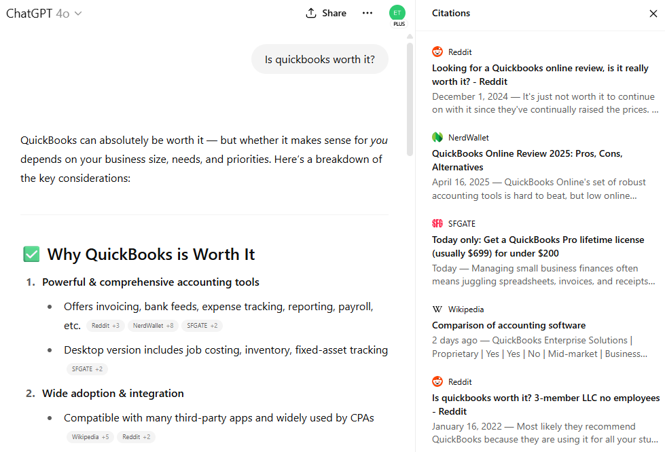Screen dimensions: 665x452
Task: Click the NerdWallet source icon
Action: point(437,136)
